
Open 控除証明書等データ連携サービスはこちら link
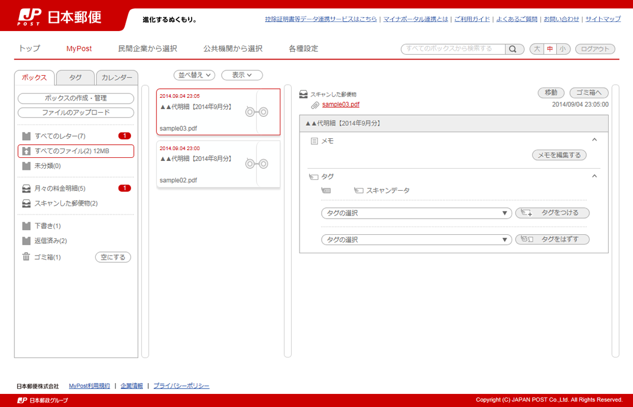(321, 19)
